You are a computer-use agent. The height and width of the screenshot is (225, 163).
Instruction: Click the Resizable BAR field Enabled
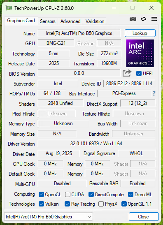point(138,183)
